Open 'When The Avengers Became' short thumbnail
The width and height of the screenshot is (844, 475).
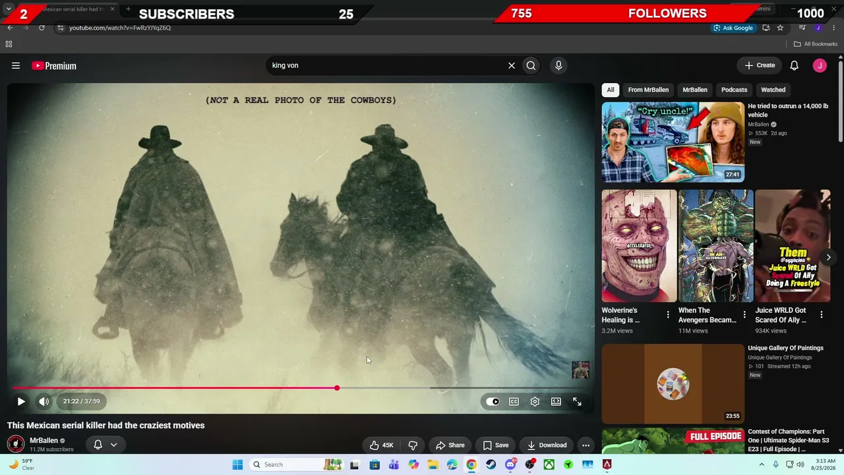coord(715,246)
